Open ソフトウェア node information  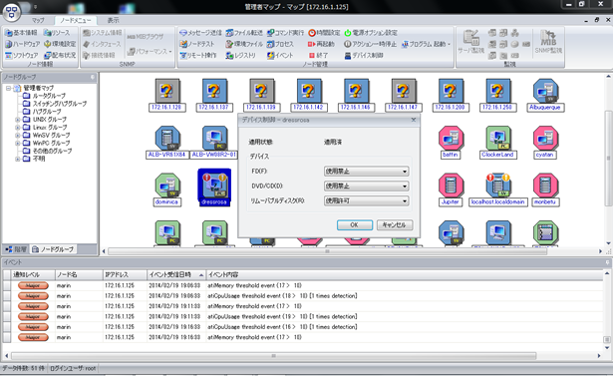[21, 56]
